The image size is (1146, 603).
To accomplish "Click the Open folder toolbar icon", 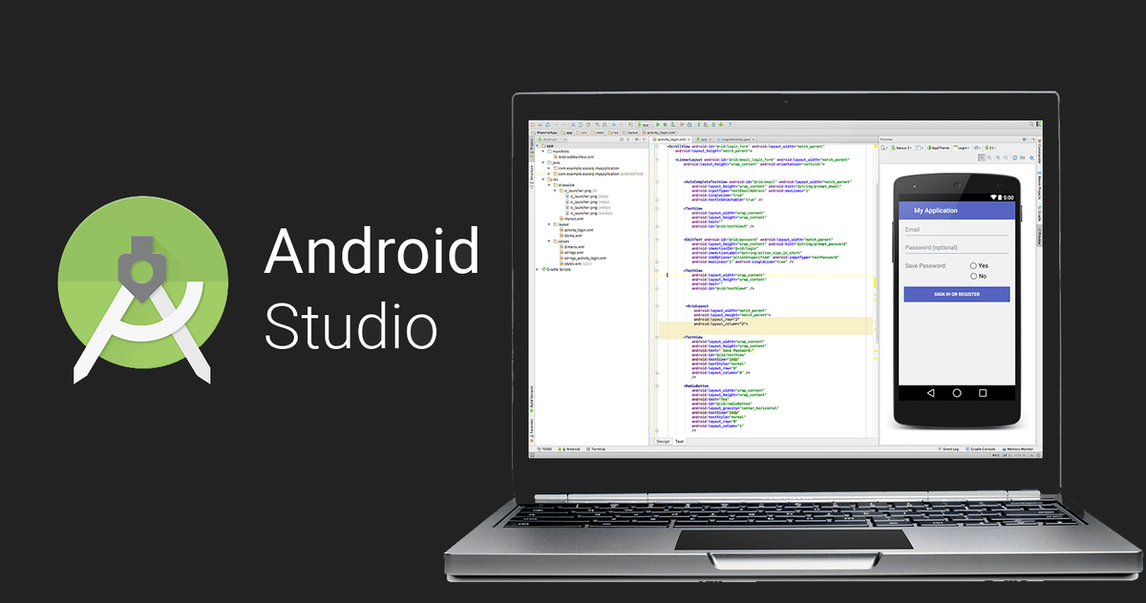I will (x=533, y=125).
